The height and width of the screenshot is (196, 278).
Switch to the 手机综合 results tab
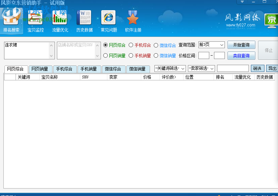click(65, 69)
